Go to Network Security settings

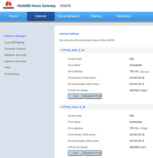pyautogui.click(x=15, y=55)
